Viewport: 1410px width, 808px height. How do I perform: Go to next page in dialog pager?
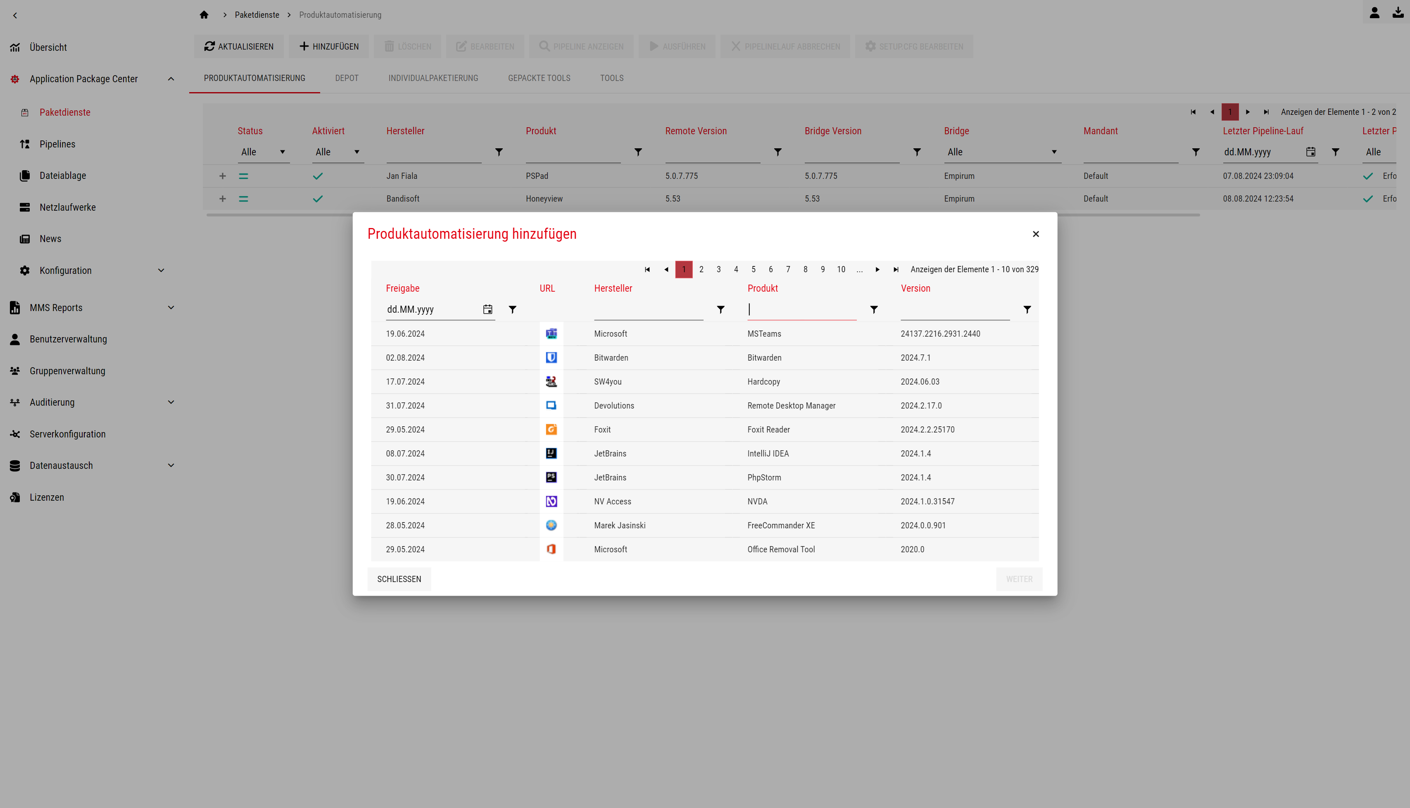point(877,269)
